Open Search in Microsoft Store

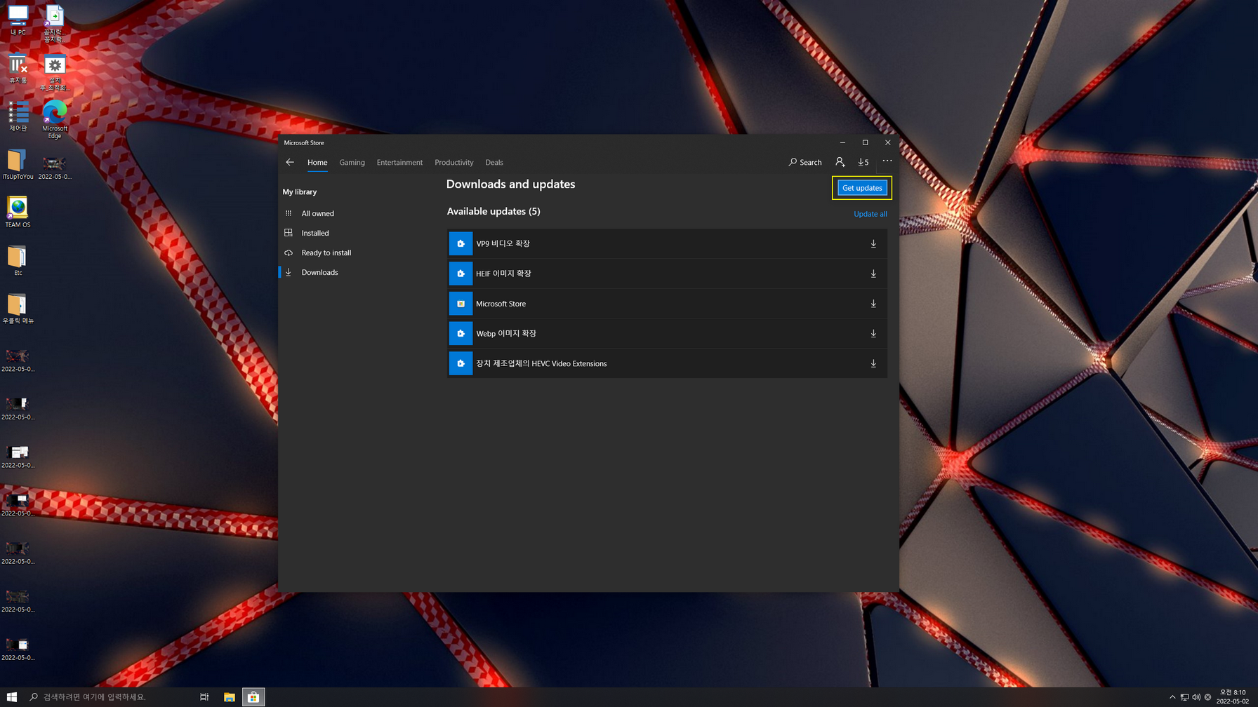click(x=805, y=162)
